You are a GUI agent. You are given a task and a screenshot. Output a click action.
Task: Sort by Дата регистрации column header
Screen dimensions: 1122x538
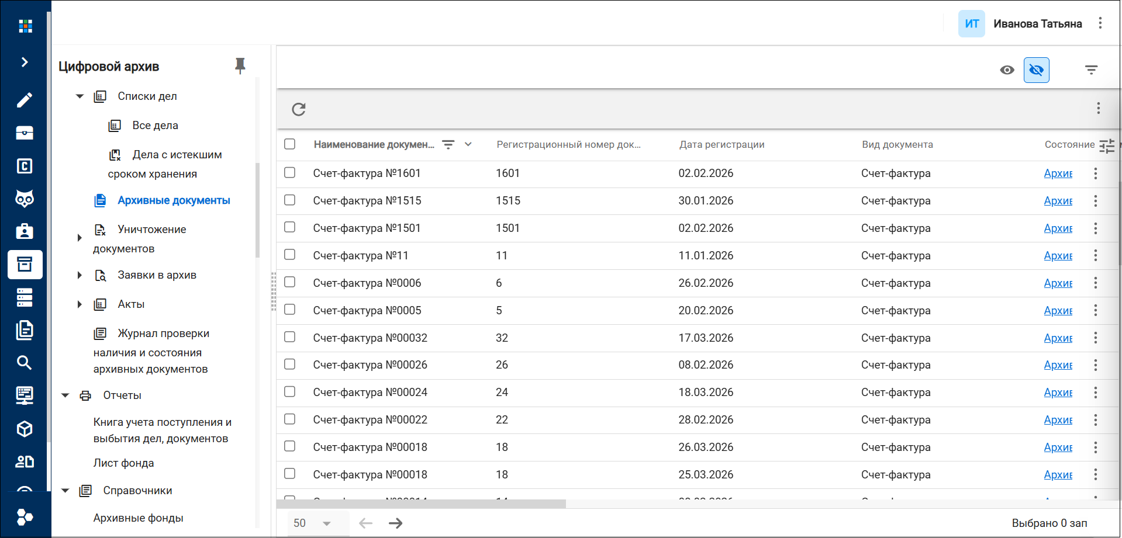point(722,145)
